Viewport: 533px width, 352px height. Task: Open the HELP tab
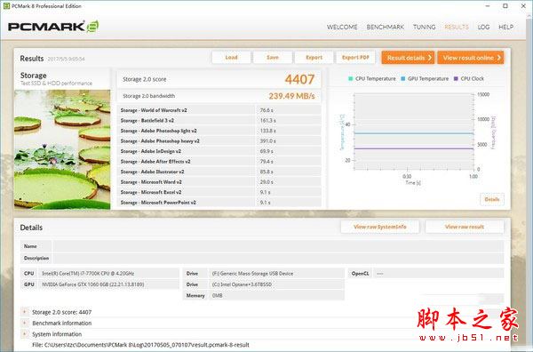tap(505, 27)
